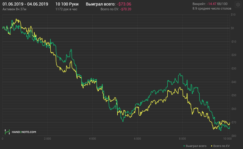Click the 'Всего по EV:' header label
Screen dimensions: 243x149
coord(110,9)
